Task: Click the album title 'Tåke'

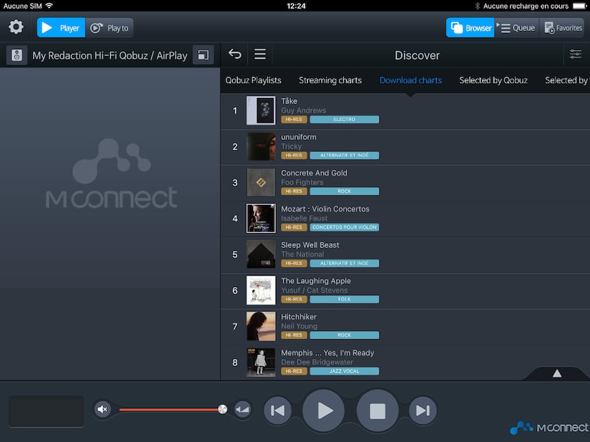Action: coord(289,101)
